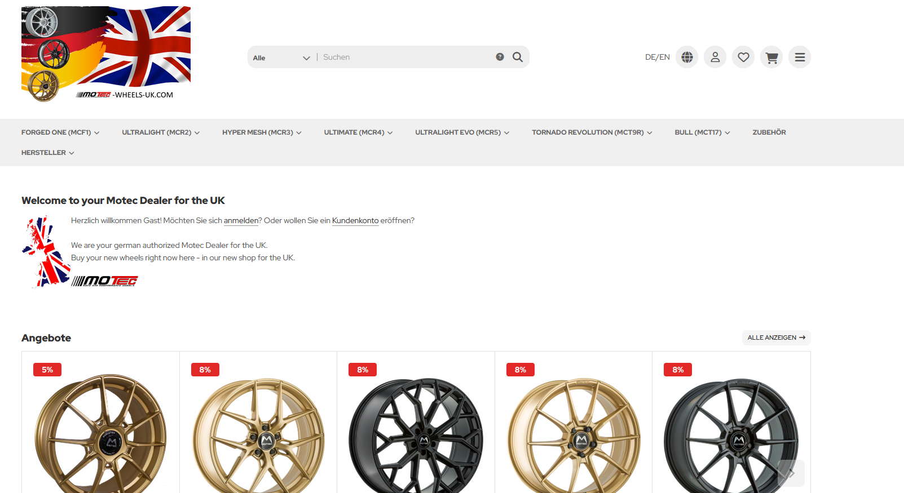Open the dark grey wheel offer
The width and height of the screenshot is (904, 493).
731,435
